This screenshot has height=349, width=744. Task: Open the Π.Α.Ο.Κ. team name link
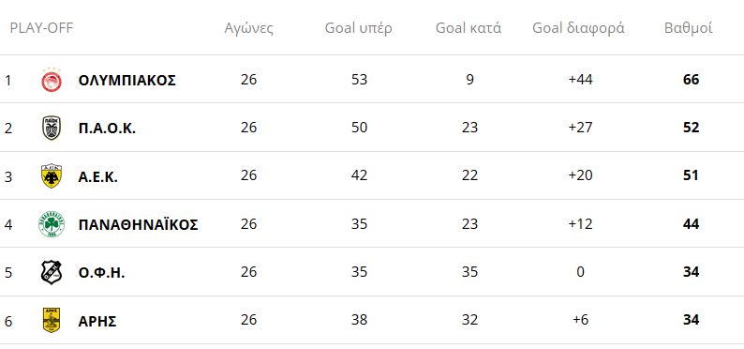(107, 129)
